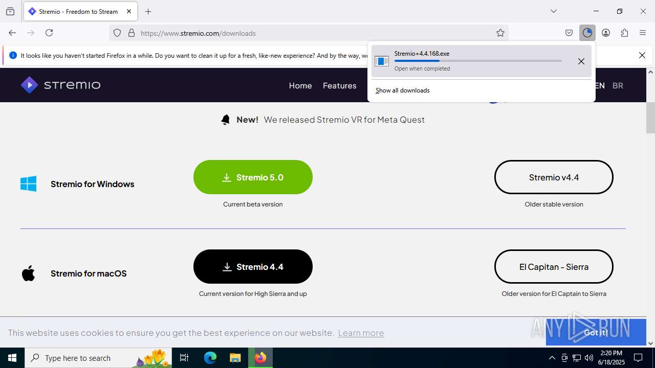
Task: Go forward to the next page
Action: (x=31, y=33)
